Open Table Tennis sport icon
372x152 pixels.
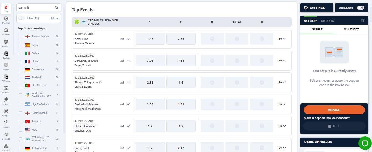click(6, 100)
